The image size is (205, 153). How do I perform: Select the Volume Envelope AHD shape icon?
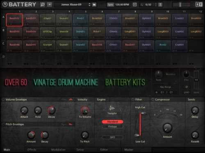[x=71, y=100]
